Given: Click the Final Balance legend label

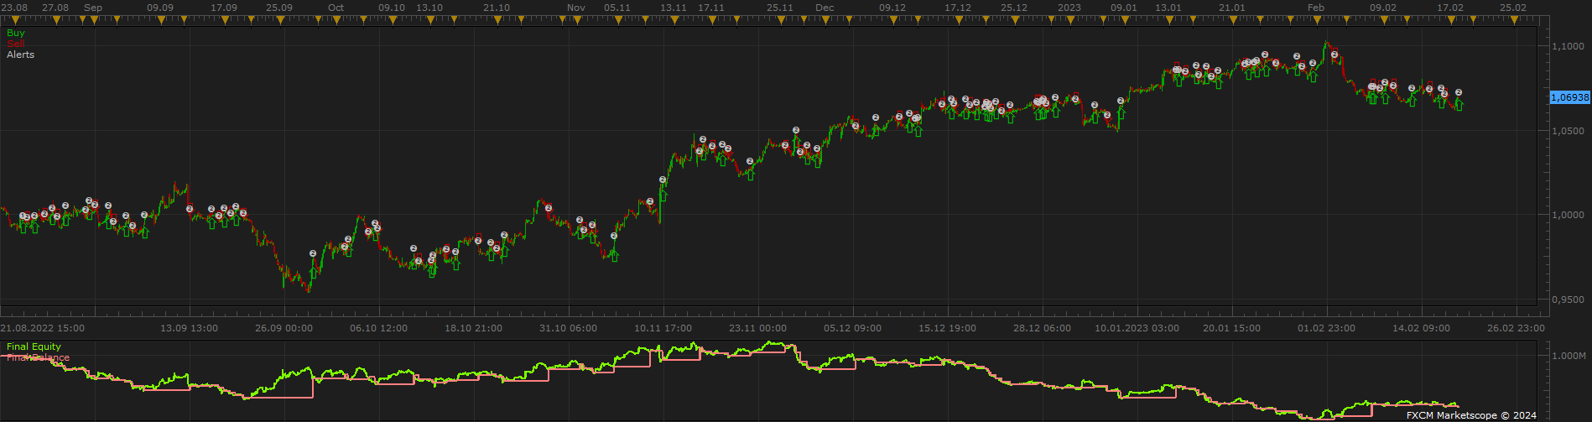Looking at the screenshot, I should pos(38,357).
